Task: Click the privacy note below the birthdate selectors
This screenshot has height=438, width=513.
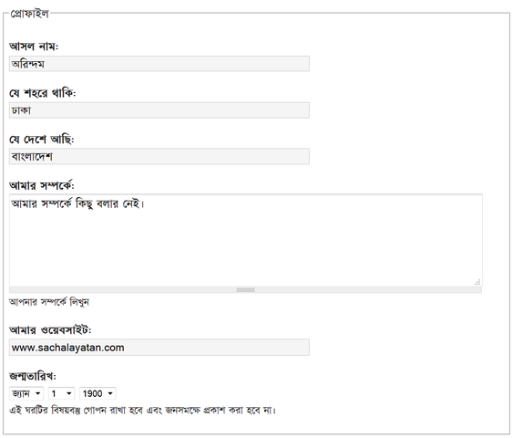Action: click(x=143, y=410)
